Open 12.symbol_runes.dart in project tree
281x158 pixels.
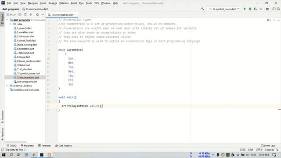point(29,73)
